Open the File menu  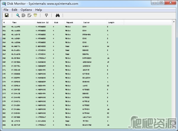6,10
